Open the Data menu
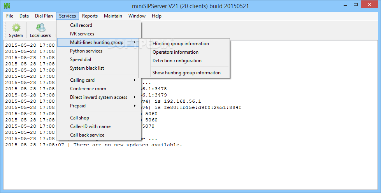The width and height of the screenshot is (381, 193). coord(24,16)
